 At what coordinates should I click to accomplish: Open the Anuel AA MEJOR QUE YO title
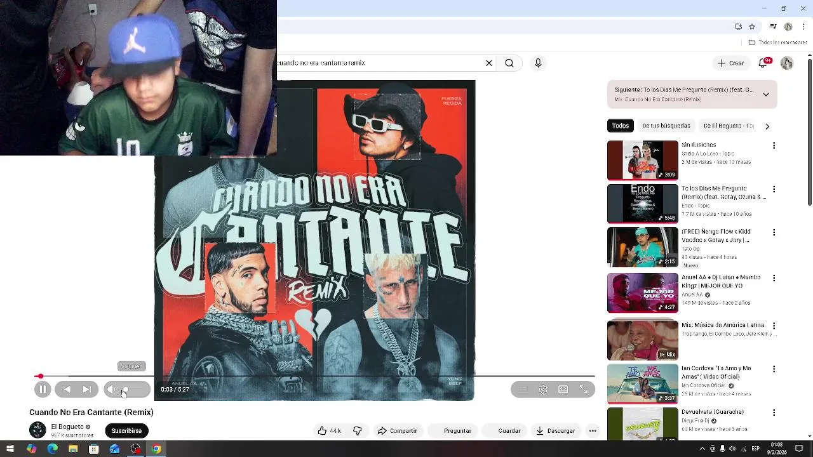(721, 282)
